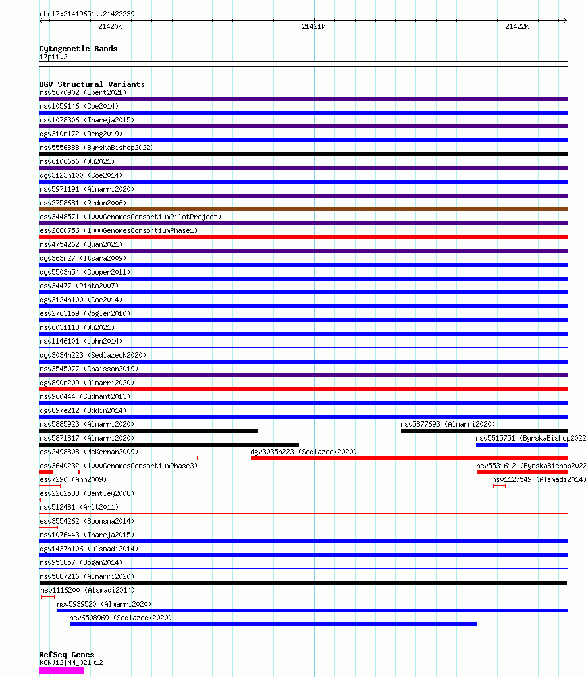
Task: Click the KCNJ12|NM_021012 gene label
Action: tap(71, 663)
